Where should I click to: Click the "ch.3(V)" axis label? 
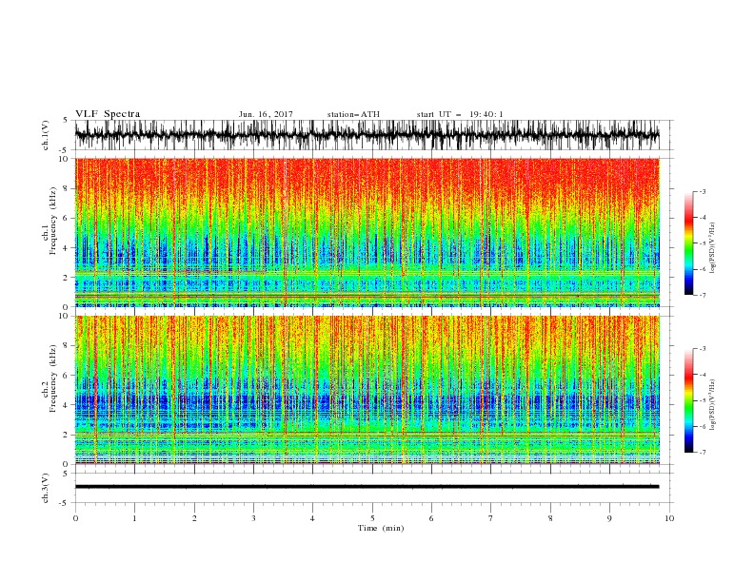point(46,488)
